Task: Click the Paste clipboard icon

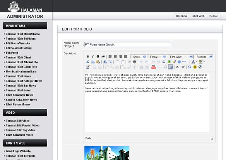Action: tap(98, 62)
